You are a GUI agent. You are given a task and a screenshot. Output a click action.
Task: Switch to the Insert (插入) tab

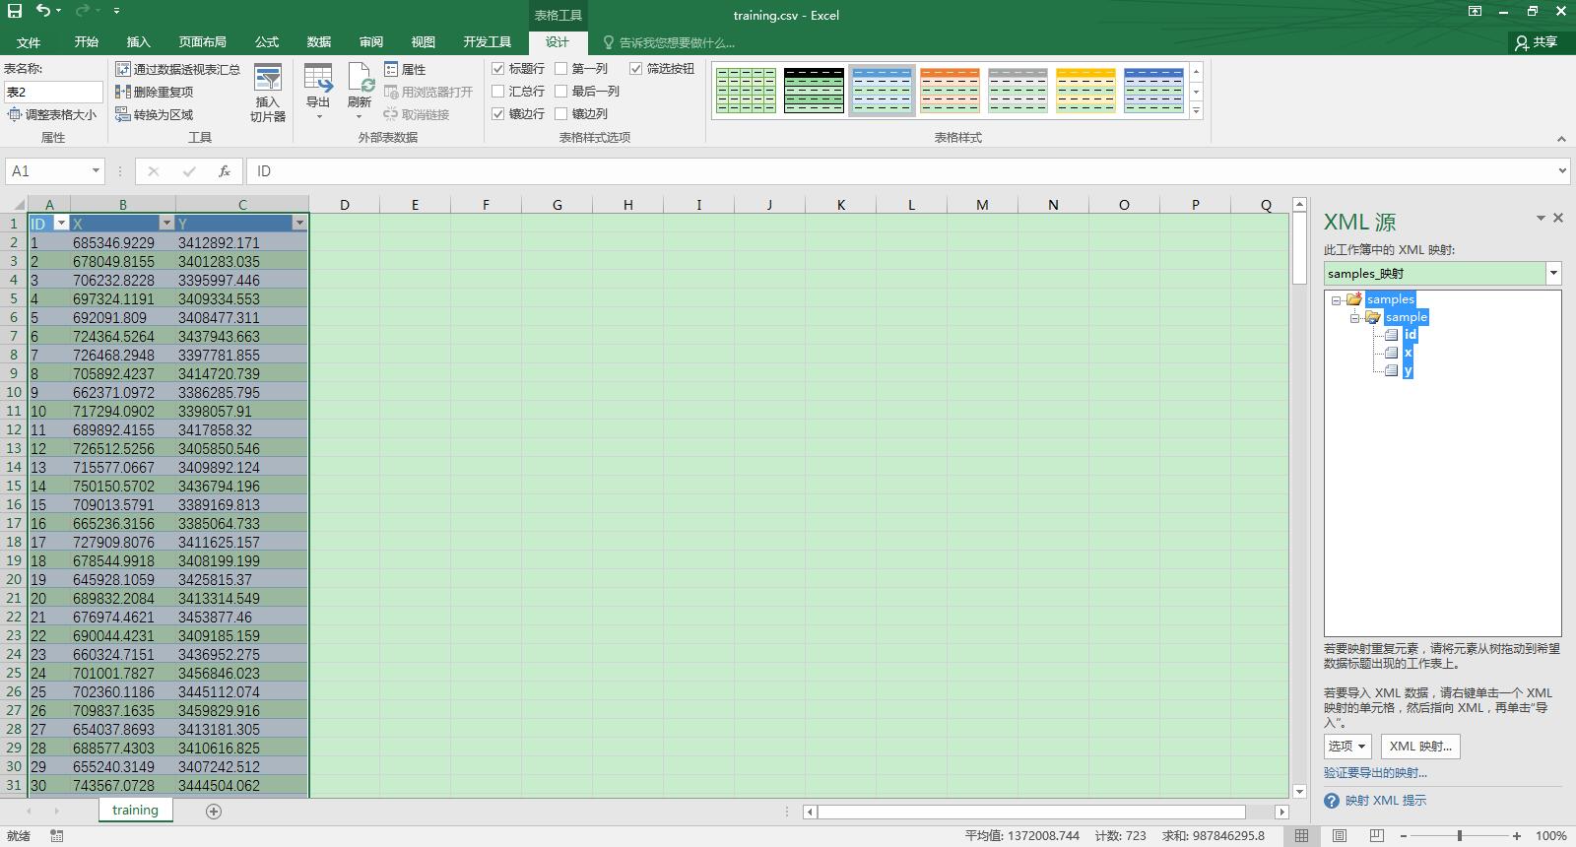click(x=139, y=42)
